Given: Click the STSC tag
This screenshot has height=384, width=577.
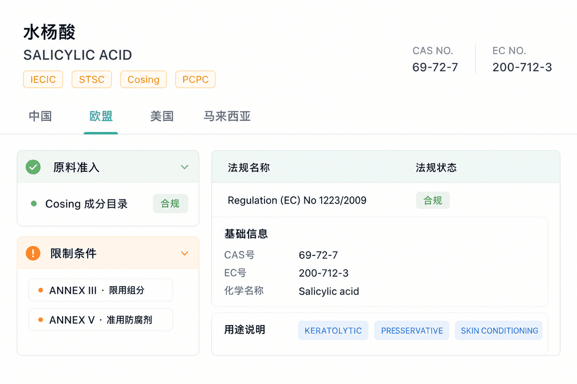Looking at the screenshot, I should 92,79.
